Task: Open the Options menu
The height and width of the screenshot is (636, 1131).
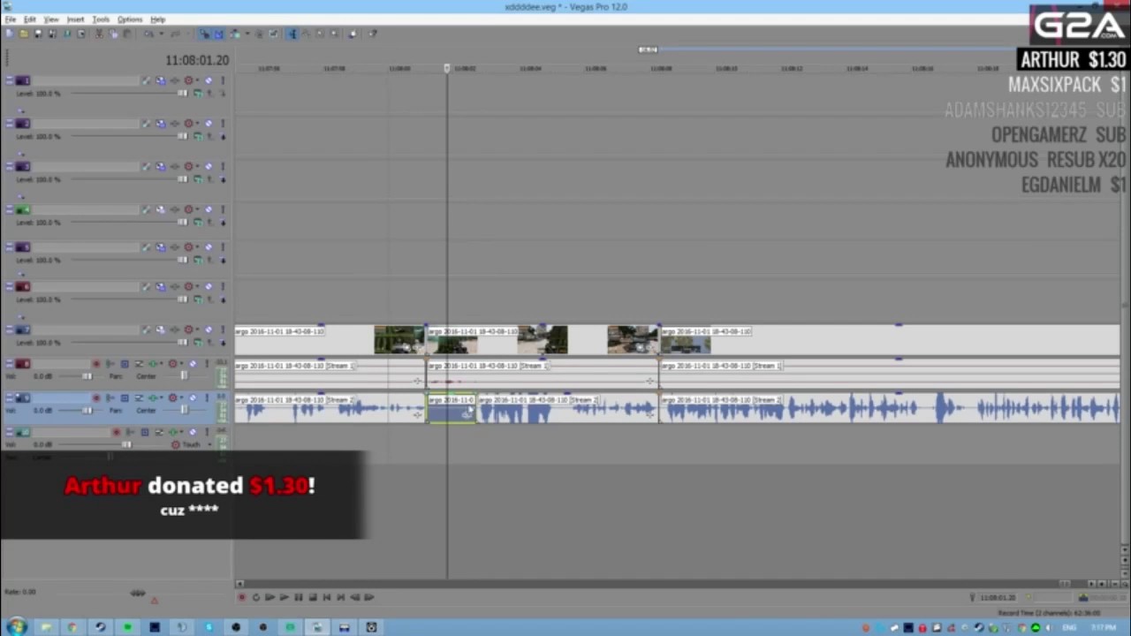Action: tap(130, 19)
